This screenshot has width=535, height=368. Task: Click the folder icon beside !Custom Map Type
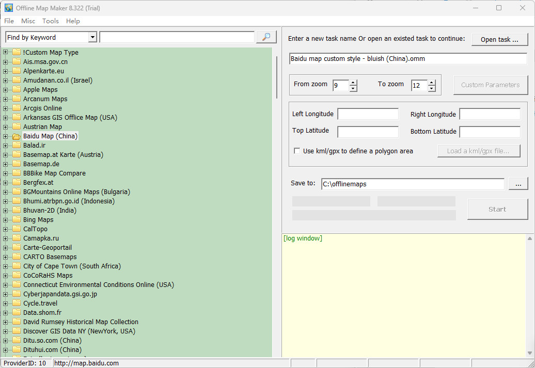pos(17,52)
